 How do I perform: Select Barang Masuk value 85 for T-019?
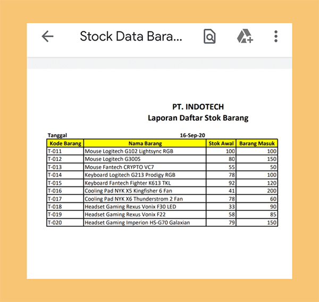click(257, 214)
